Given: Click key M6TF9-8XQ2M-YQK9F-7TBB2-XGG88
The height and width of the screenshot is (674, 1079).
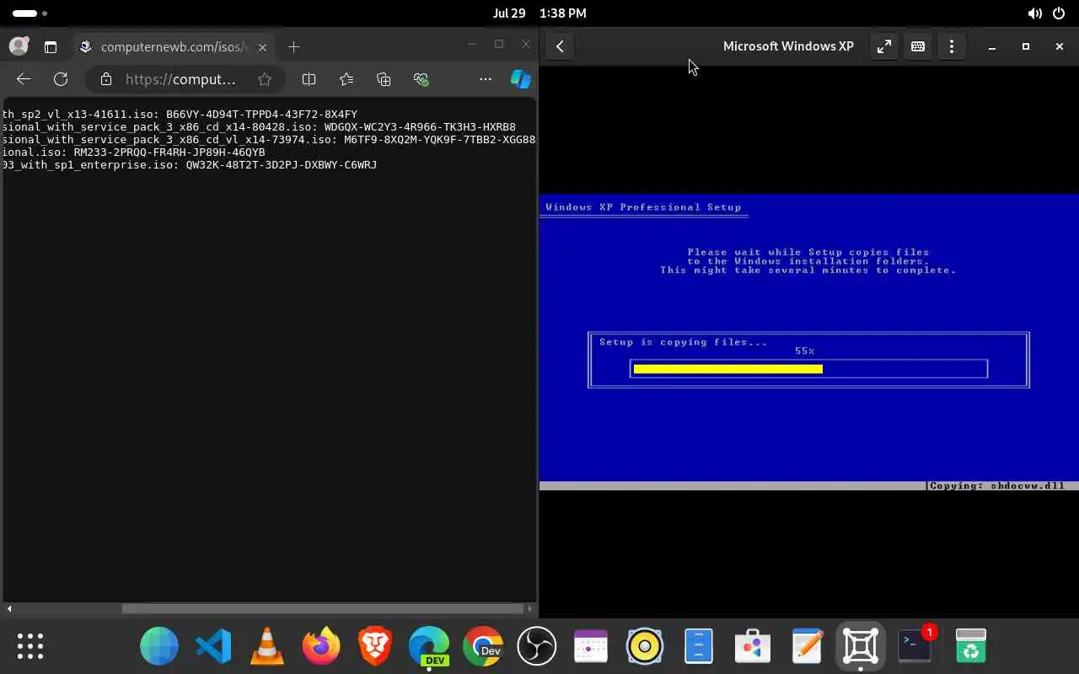Looking at the screenshot, I should (x=440, y=139).
